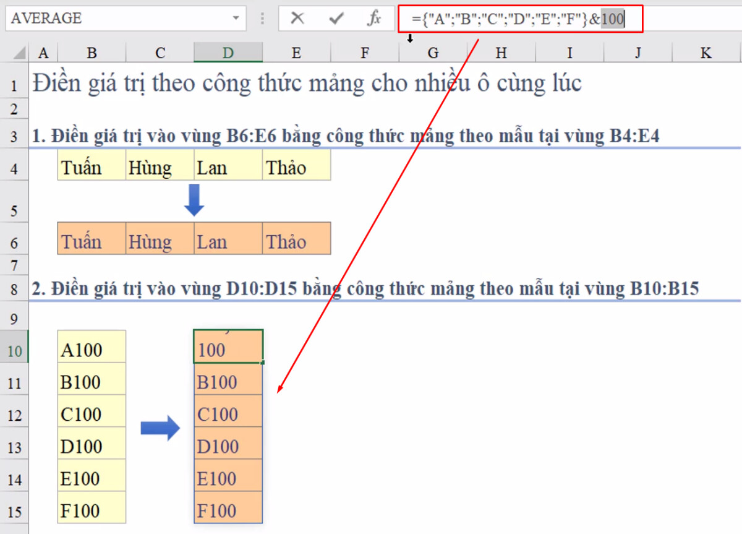Open Insert Function fx dialog

coord(374,19)
